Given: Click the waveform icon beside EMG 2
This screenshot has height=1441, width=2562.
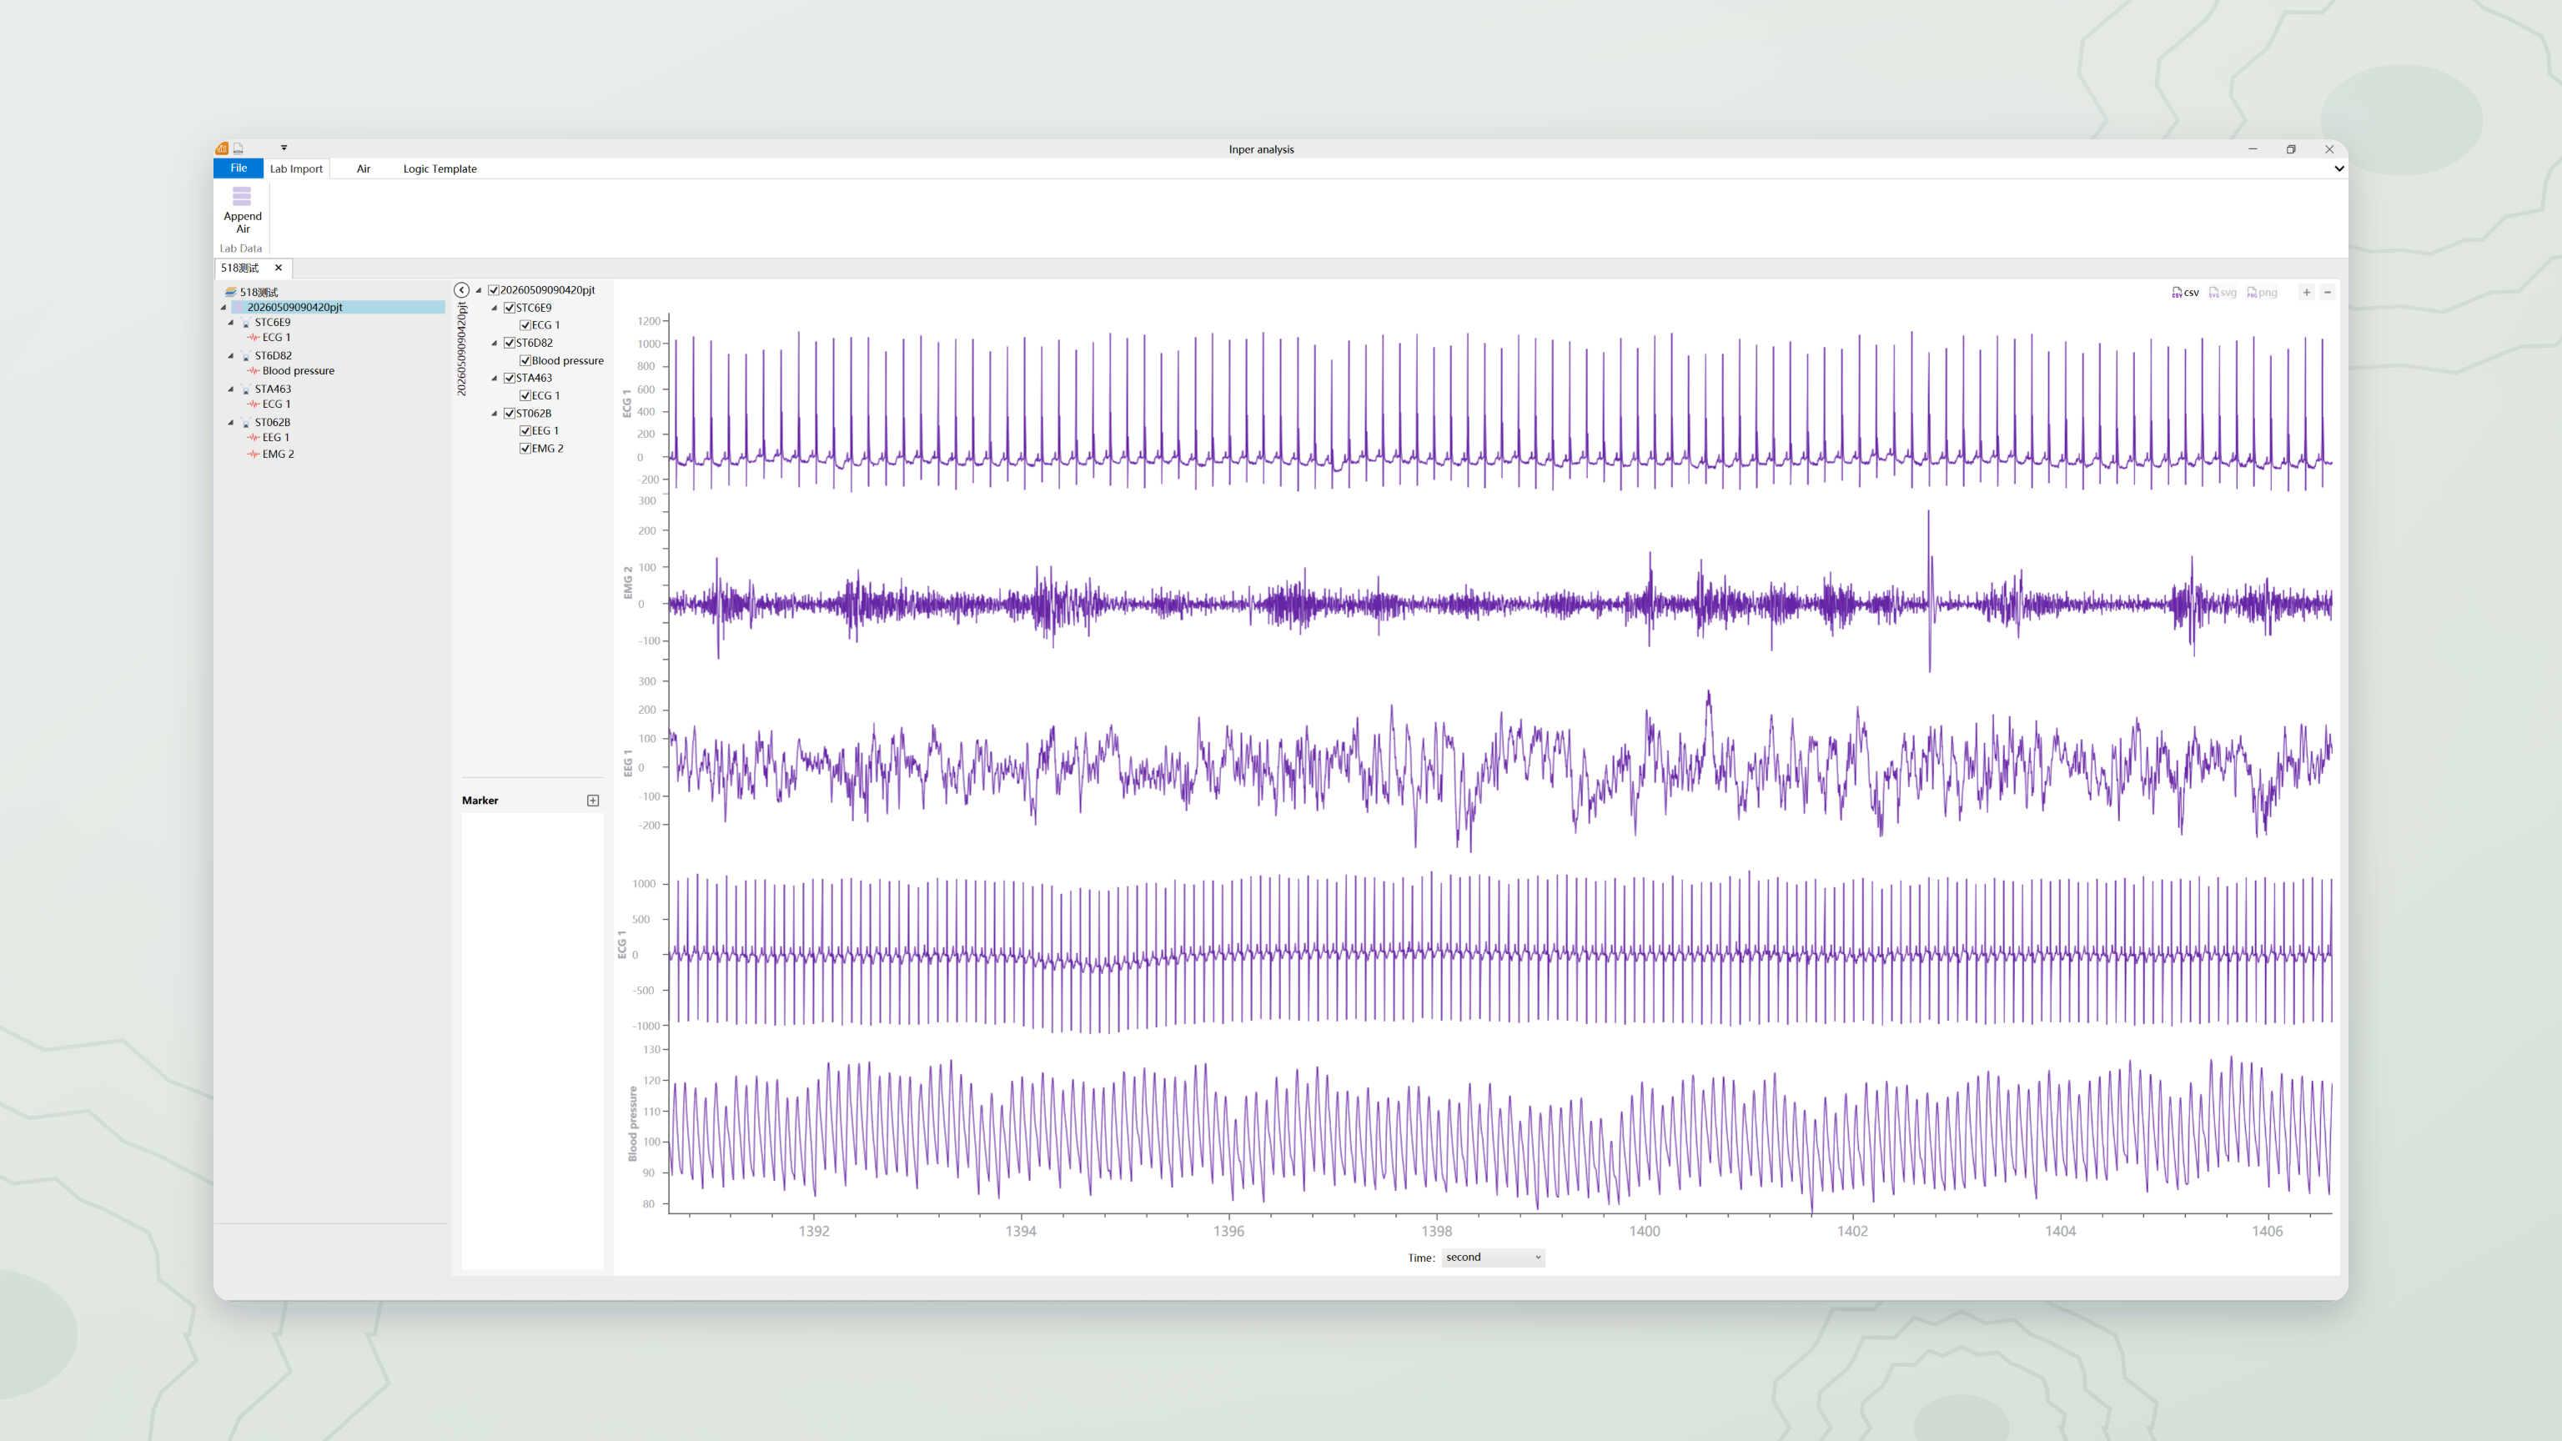Looking at the screenshot, I should pyautogui.click(x=253, y=454).
